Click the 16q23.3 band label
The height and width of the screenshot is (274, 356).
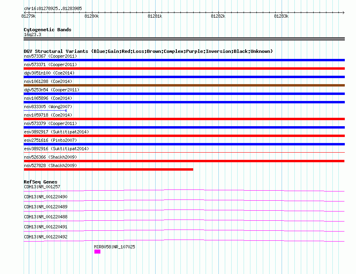[32, 34]
